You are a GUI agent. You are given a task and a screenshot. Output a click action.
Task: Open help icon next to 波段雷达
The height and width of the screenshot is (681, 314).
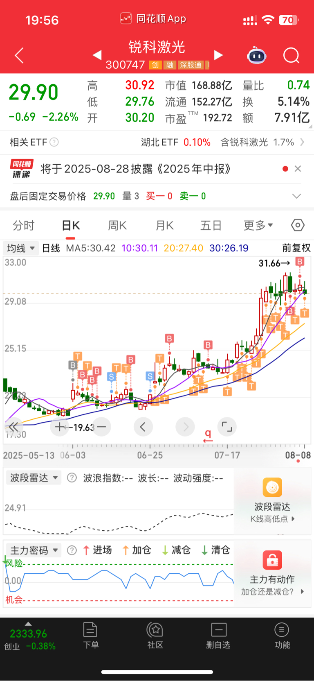click(x=72, y=478)
